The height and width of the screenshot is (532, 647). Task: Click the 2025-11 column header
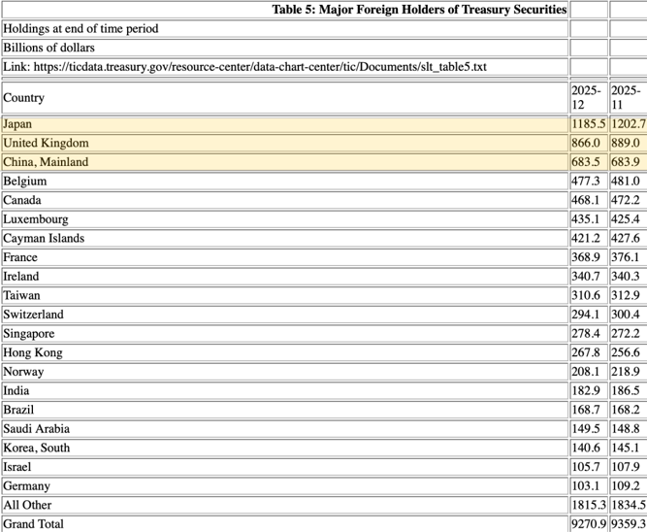pos(627,97)
